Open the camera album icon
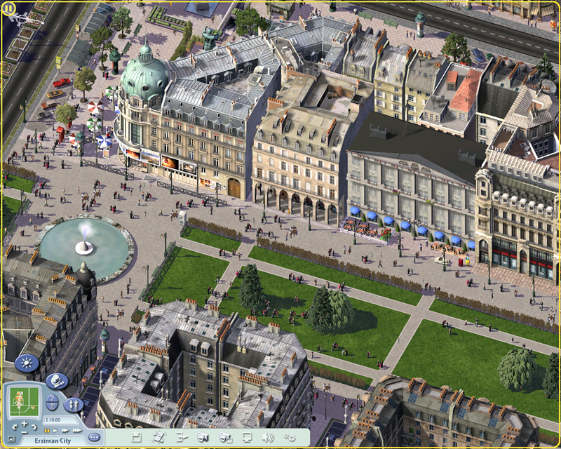 coord(226,437)
